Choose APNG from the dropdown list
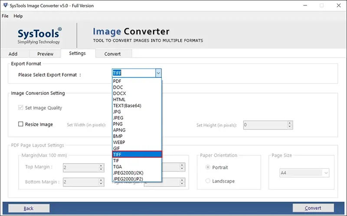347x216 pixels. (x=137, y=130)
